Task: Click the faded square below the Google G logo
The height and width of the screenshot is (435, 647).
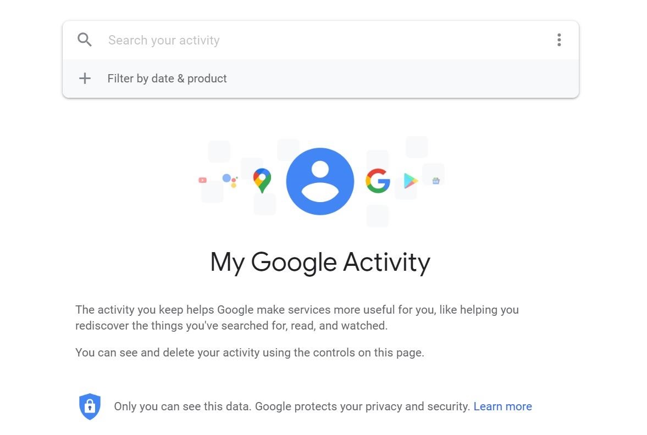Action: (x=378, y=216)
